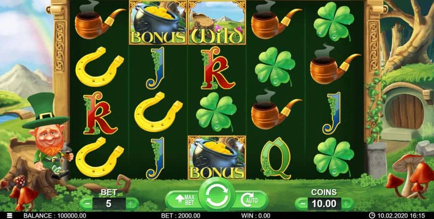Click the coins value field showing 10.00
Image resolution: width=434 pixels, height=219 pixels.
324,204
